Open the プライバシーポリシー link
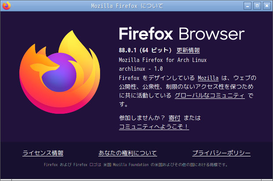This screenshot has width=273, height=181. (x=221, y=153)
